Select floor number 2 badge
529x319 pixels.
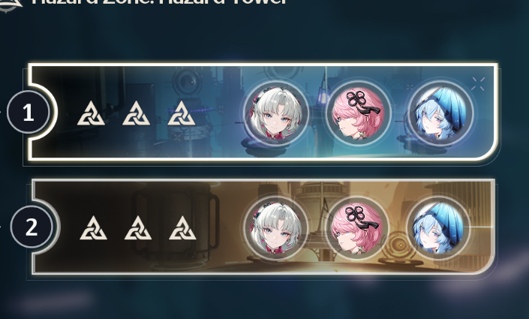coord(32,227)
